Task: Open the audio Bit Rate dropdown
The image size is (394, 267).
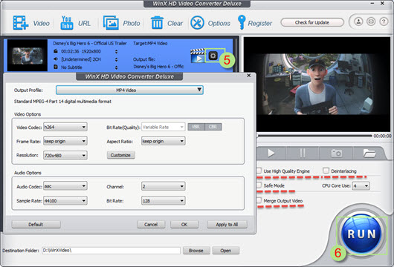Action: click(x=164, y=200)
